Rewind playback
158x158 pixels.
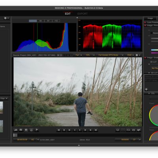[69, 130]
